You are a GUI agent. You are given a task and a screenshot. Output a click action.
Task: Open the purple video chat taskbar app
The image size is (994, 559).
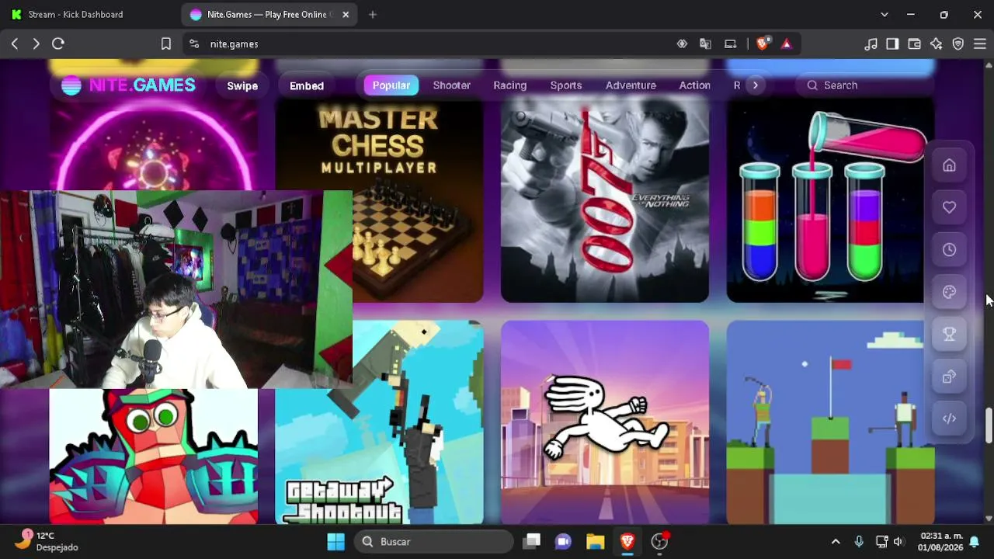point(563,542)
